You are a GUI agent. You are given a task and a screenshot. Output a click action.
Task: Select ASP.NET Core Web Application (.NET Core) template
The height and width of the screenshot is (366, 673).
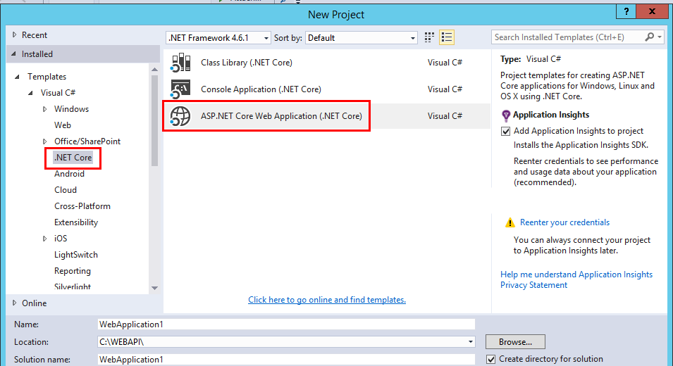click(x=326, y=115)
